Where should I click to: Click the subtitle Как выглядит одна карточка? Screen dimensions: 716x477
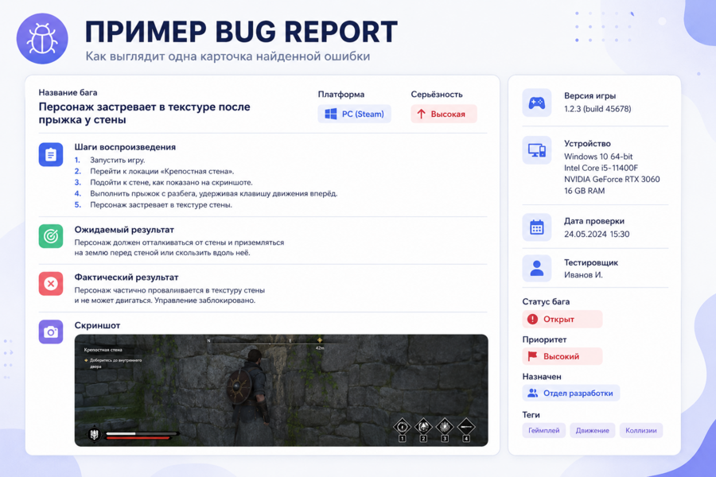pyautogui.click(x=228, y=56)
